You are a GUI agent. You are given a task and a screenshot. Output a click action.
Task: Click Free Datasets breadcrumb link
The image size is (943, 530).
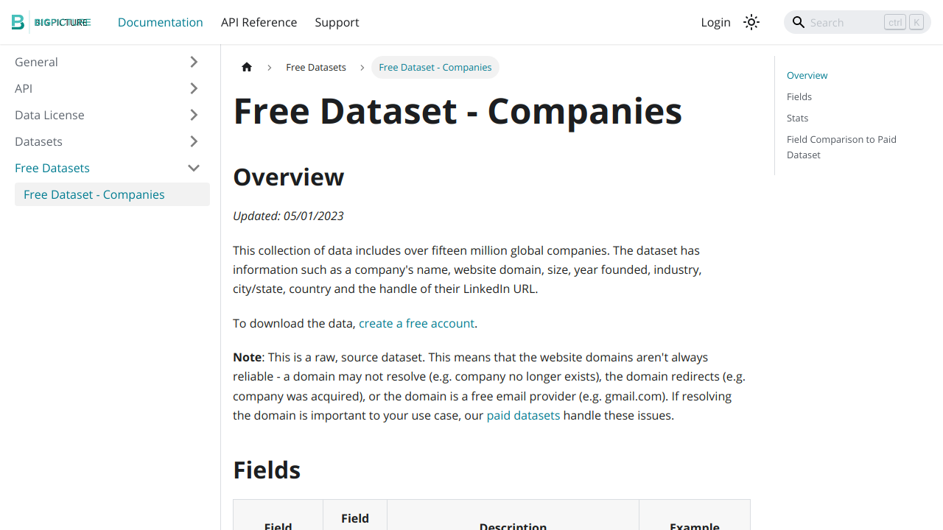tap(316, 67)
